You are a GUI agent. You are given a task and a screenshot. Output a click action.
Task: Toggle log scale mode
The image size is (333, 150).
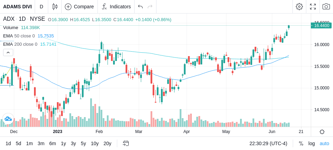coord(311,144)
